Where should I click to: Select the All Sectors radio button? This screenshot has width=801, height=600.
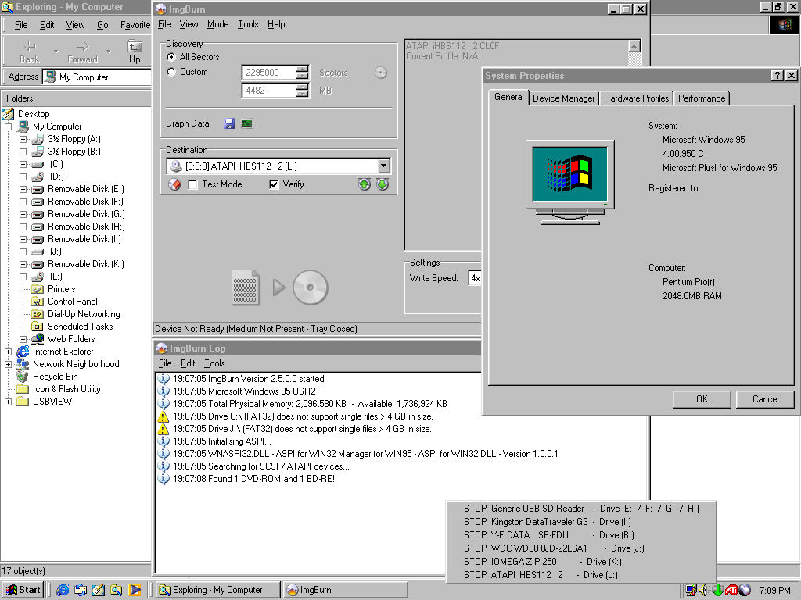pyautogui.click(x=171, y=57)
